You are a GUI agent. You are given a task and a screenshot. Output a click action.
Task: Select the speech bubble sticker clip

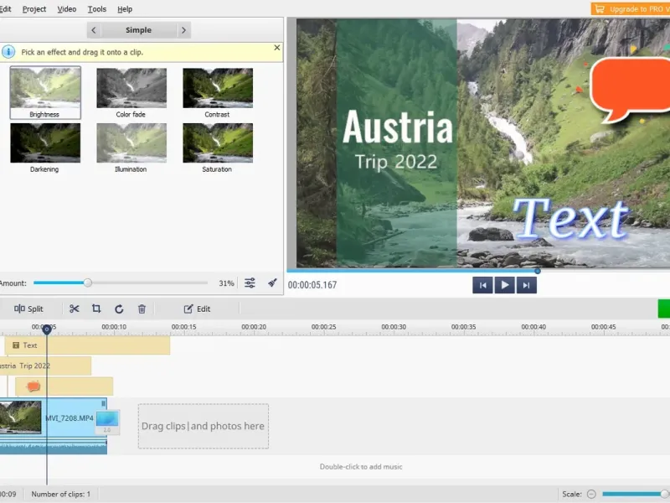coord(64,386)
